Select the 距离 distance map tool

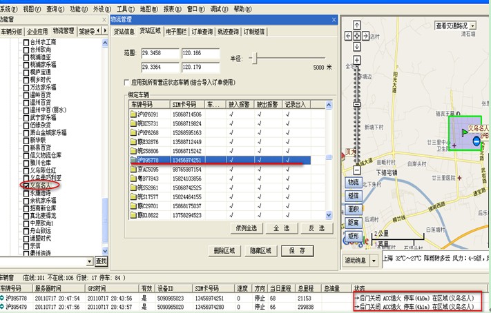click(x=354, y=222)
